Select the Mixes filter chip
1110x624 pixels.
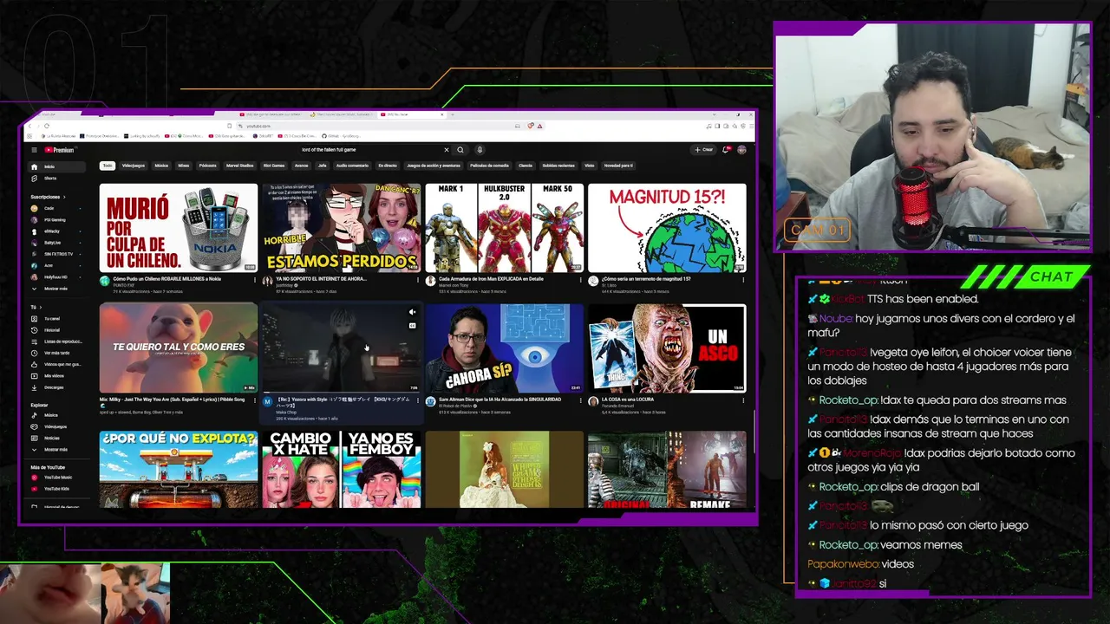point(183,166)
